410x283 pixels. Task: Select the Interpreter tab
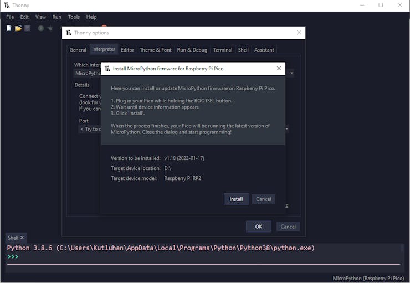click(x=104, y=49)
